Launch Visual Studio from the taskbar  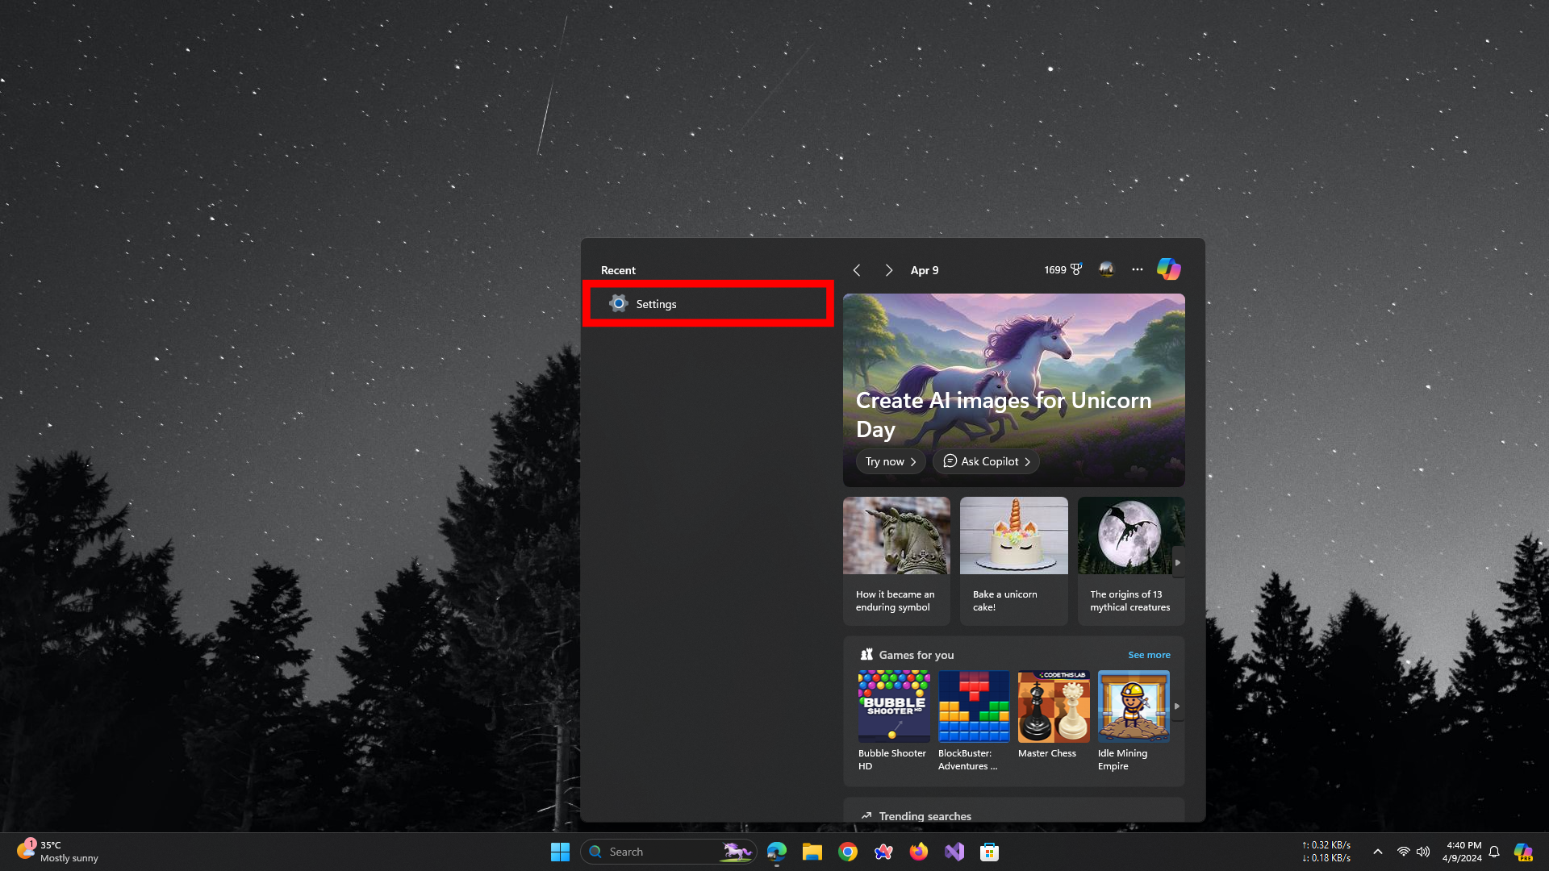click(x=954, y=852)
